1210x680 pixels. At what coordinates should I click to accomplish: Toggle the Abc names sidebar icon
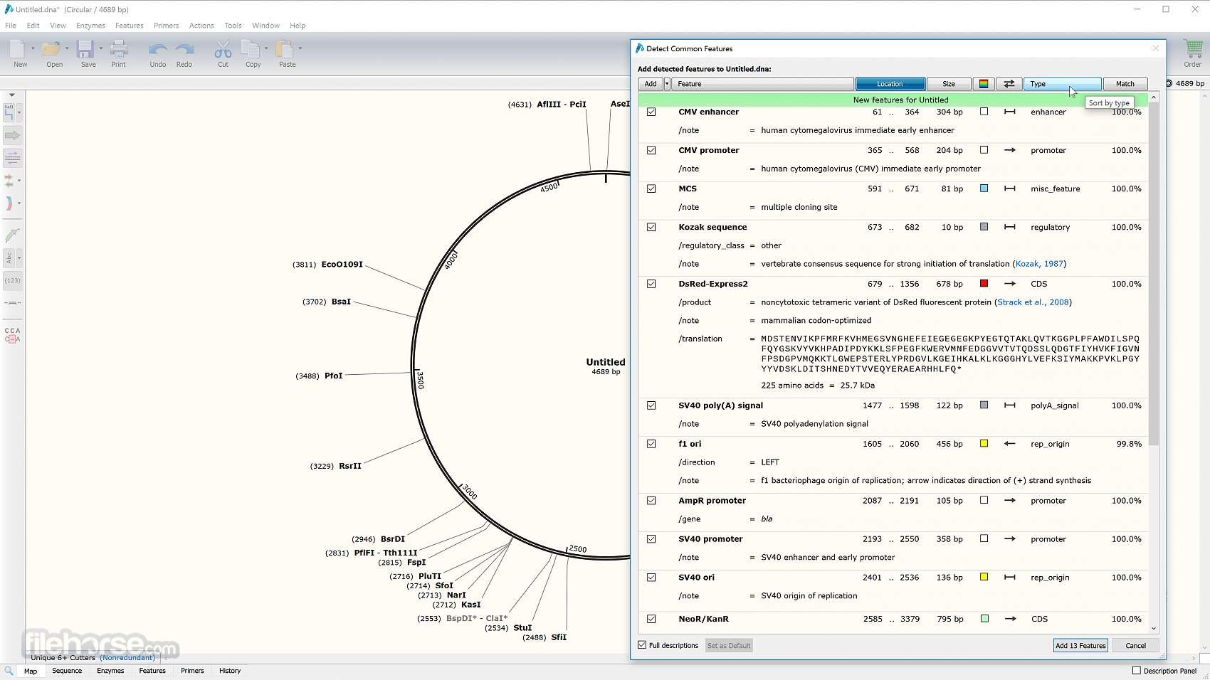[9, 257]
